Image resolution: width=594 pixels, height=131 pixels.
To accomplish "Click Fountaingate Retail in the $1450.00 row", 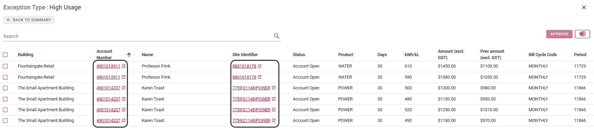I will pos(36,66).
